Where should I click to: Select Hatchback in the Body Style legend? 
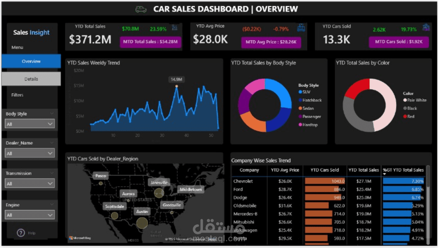[310, 100]
